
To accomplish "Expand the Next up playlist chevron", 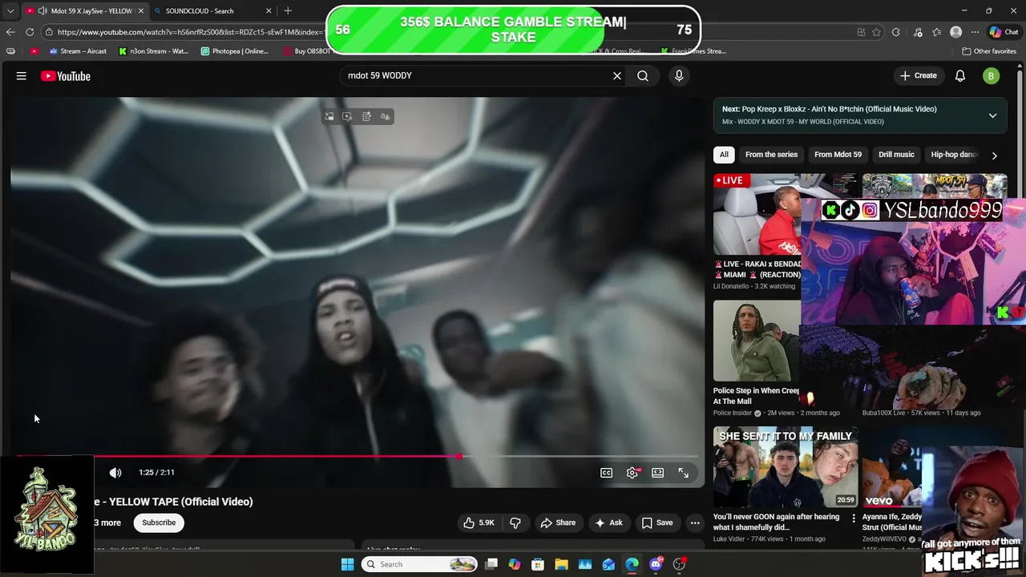I will [992, 115].
